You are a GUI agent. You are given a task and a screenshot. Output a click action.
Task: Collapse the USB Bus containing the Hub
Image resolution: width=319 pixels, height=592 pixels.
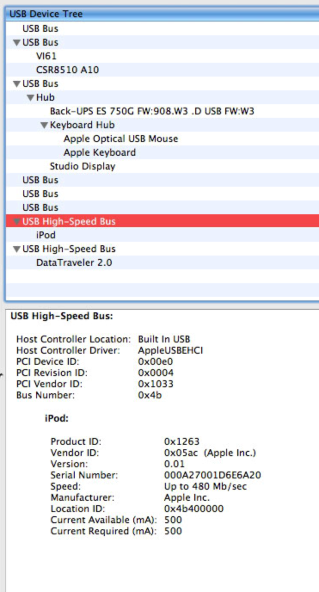(x=17, y=84)
